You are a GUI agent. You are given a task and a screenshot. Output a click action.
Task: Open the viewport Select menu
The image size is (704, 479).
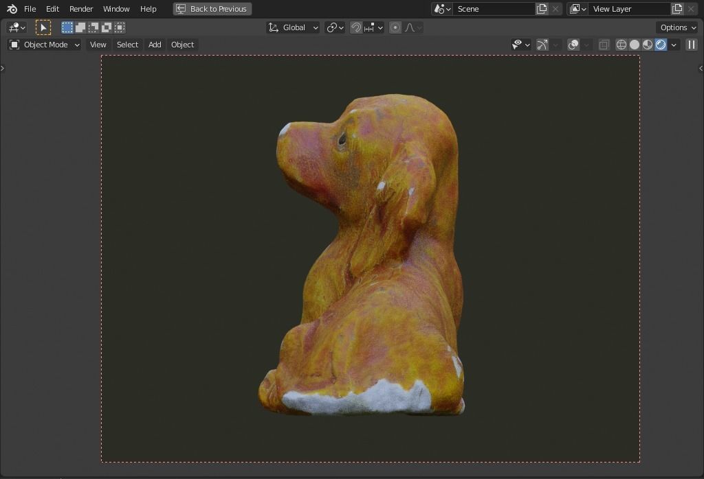127,45
